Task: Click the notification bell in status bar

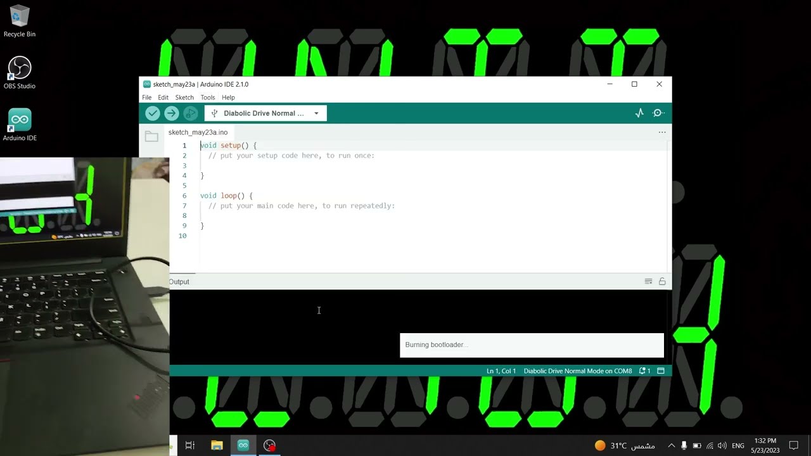Action: pos(644,371)
